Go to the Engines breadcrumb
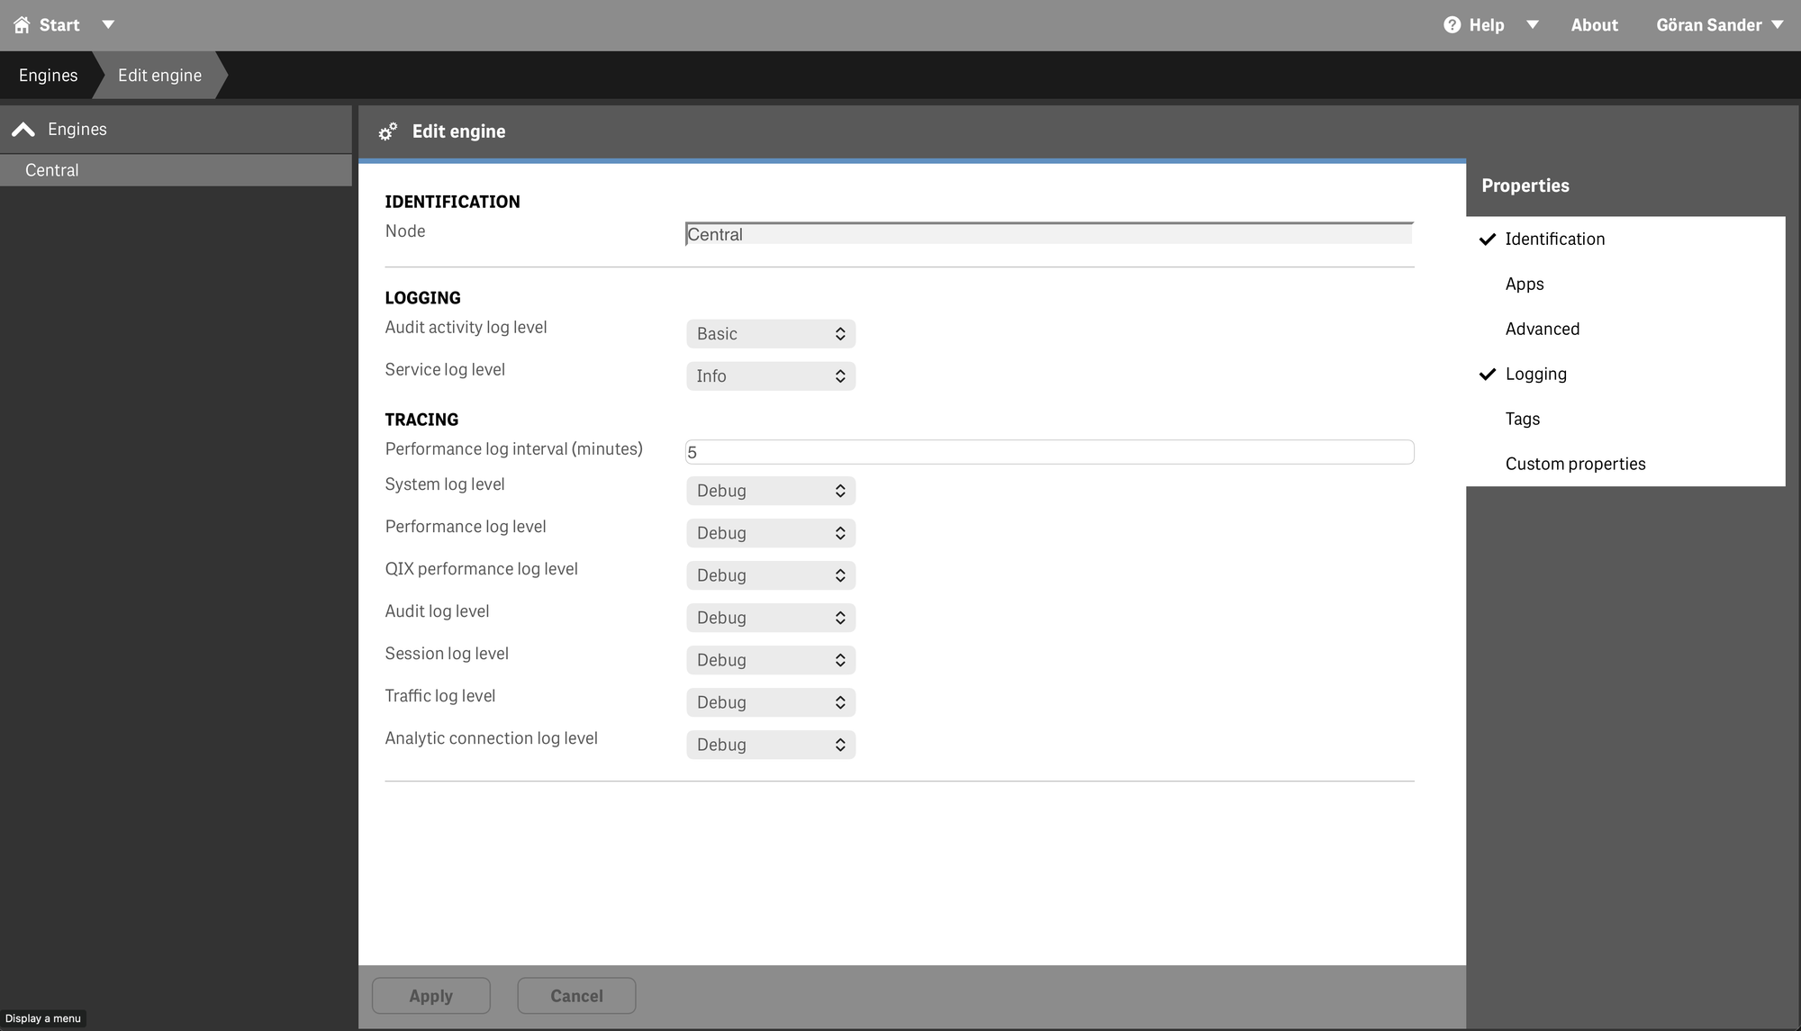Image resolution: width=1801 pixels, height=1031 pixels. click(48, 76)
